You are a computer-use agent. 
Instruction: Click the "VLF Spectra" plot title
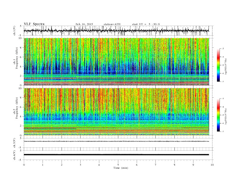34,24
